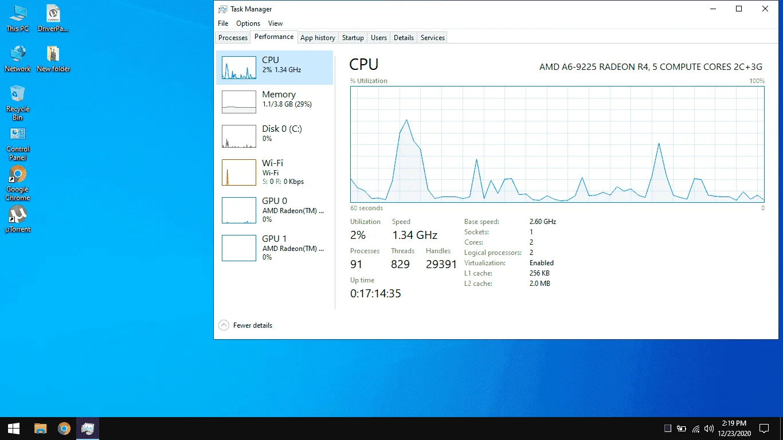This screenshot has width=783, height=440.
Task: Open the battery status tray icon
Action: tap(682, 429)
